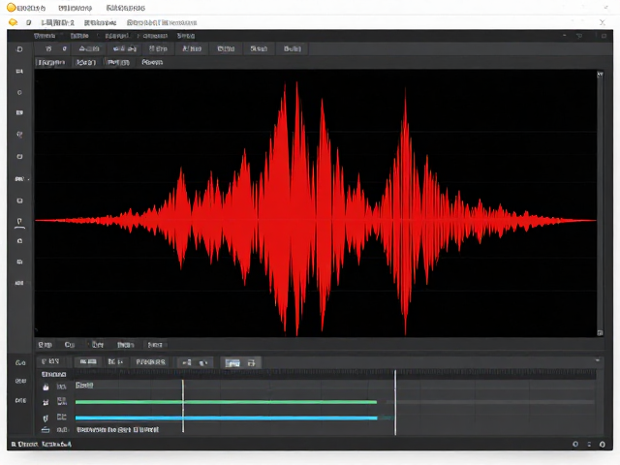The width and height of the screenshot is (620, 465).
Task: Click the first icon on the blue clip's track
Action: click(46, 418)
